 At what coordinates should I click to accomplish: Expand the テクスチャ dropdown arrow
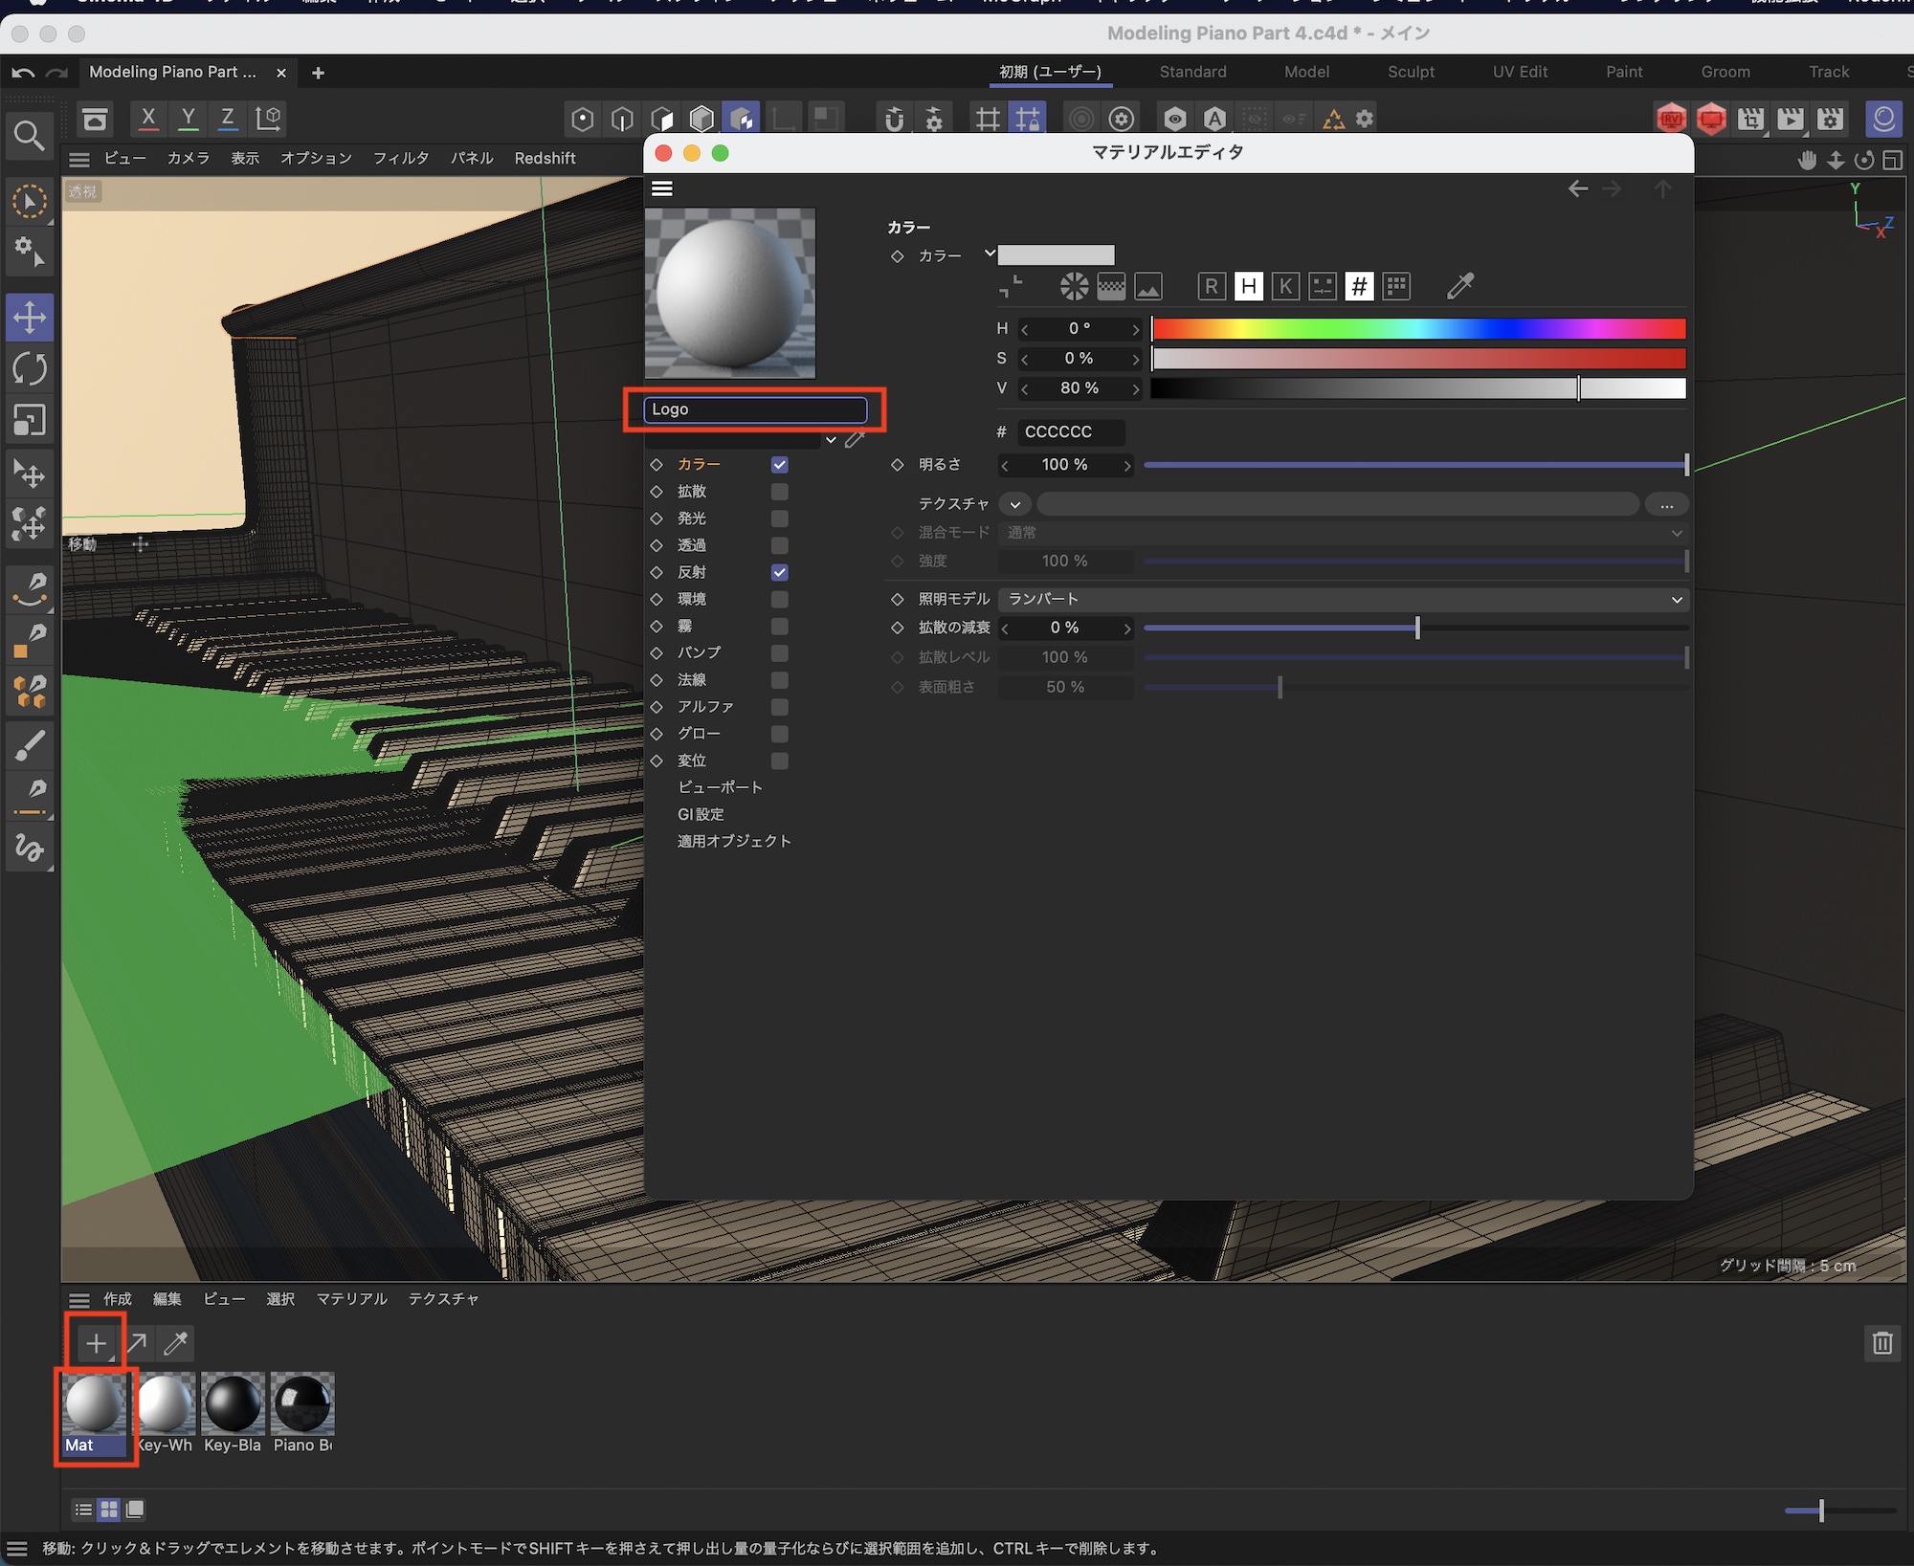point(1015,504)
